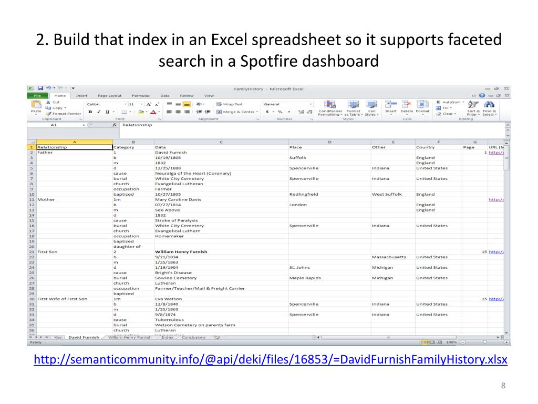Expand the Fill dropdown in Editing group
The width and height of the screenshot is (538, 404).
pos(451,108)
